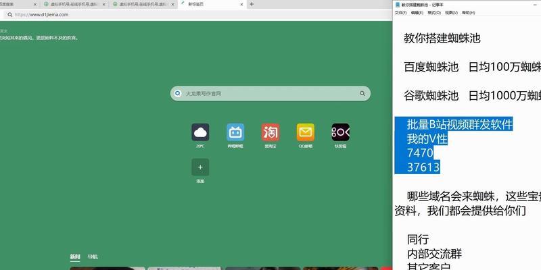This screenshot has width=541, height=270.
Task: Open the 格式(O) menu in Notepad
Action: click(x=434, y=13)
